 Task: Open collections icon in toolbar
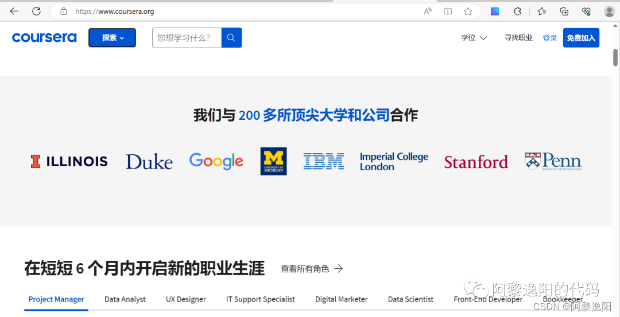564,11
